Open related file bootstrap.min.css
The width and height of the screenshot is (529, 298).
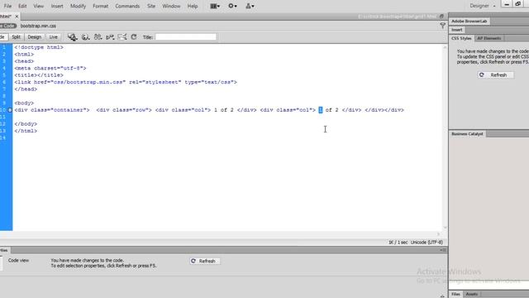point(38,26)
